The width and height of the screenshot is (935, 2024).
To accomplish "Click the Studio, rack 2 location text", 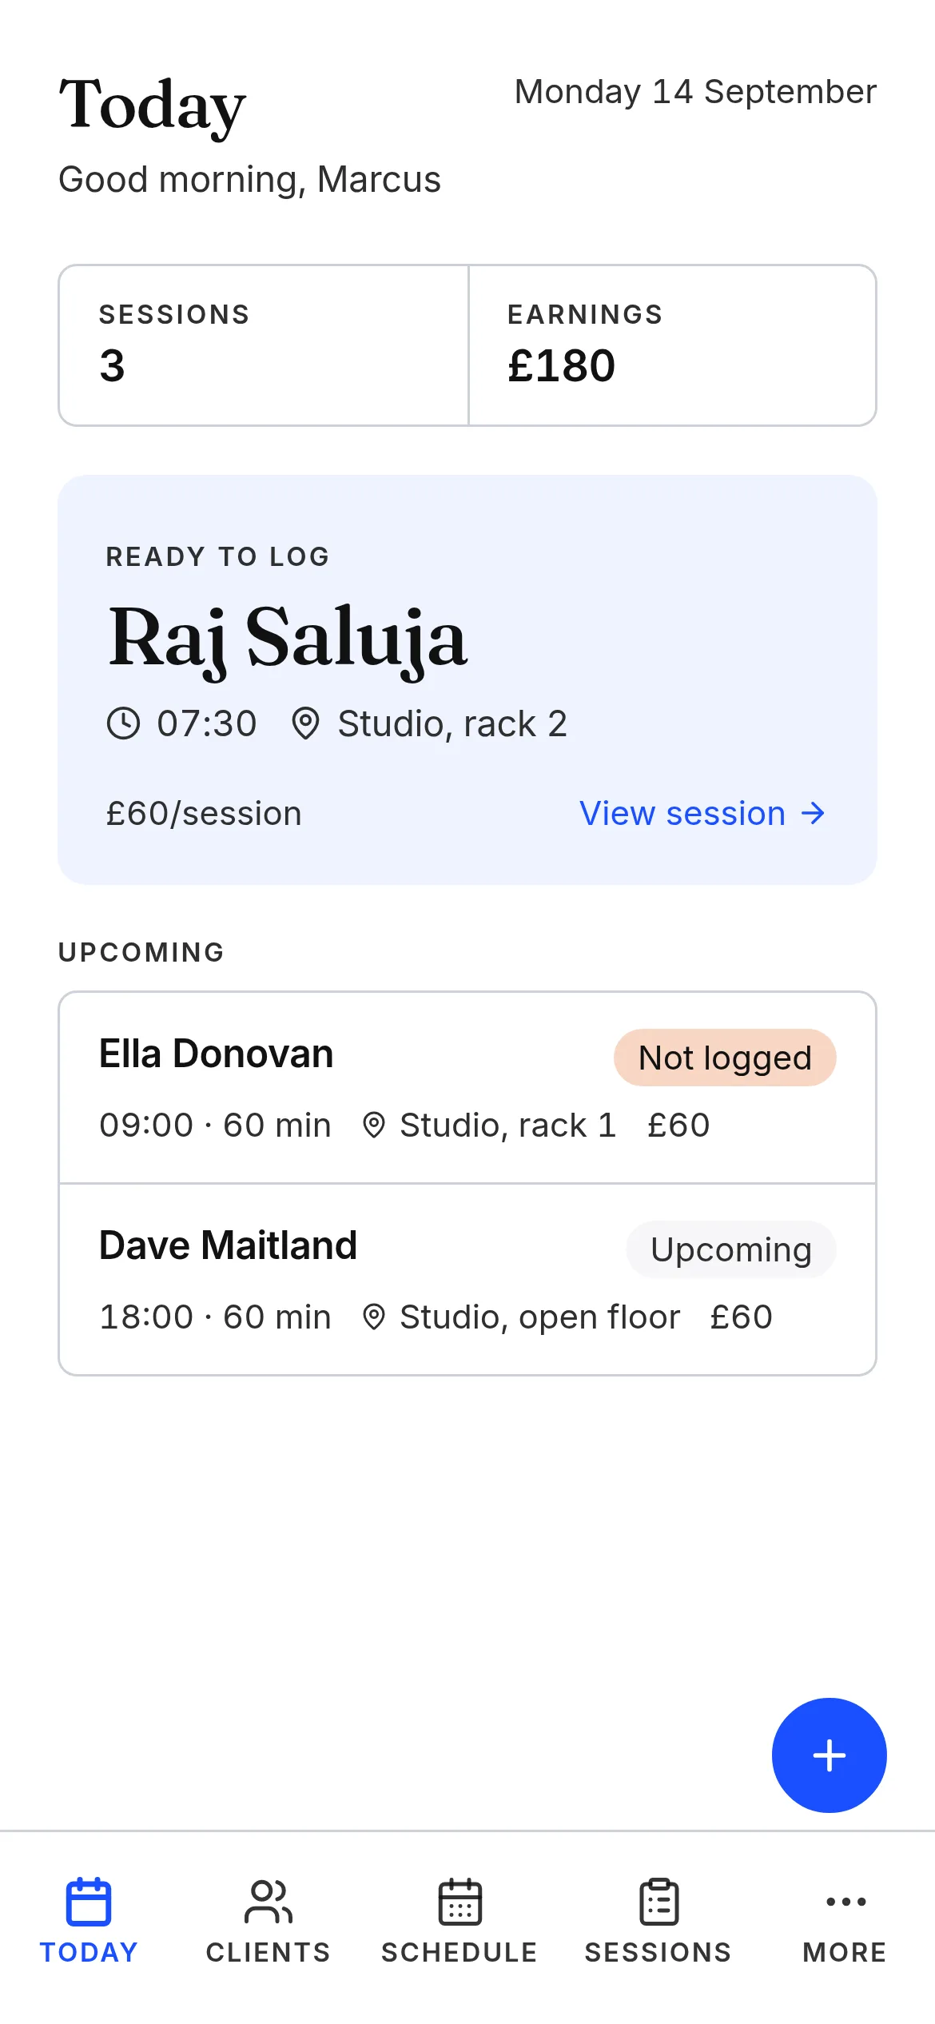I will tap(452, 723).
